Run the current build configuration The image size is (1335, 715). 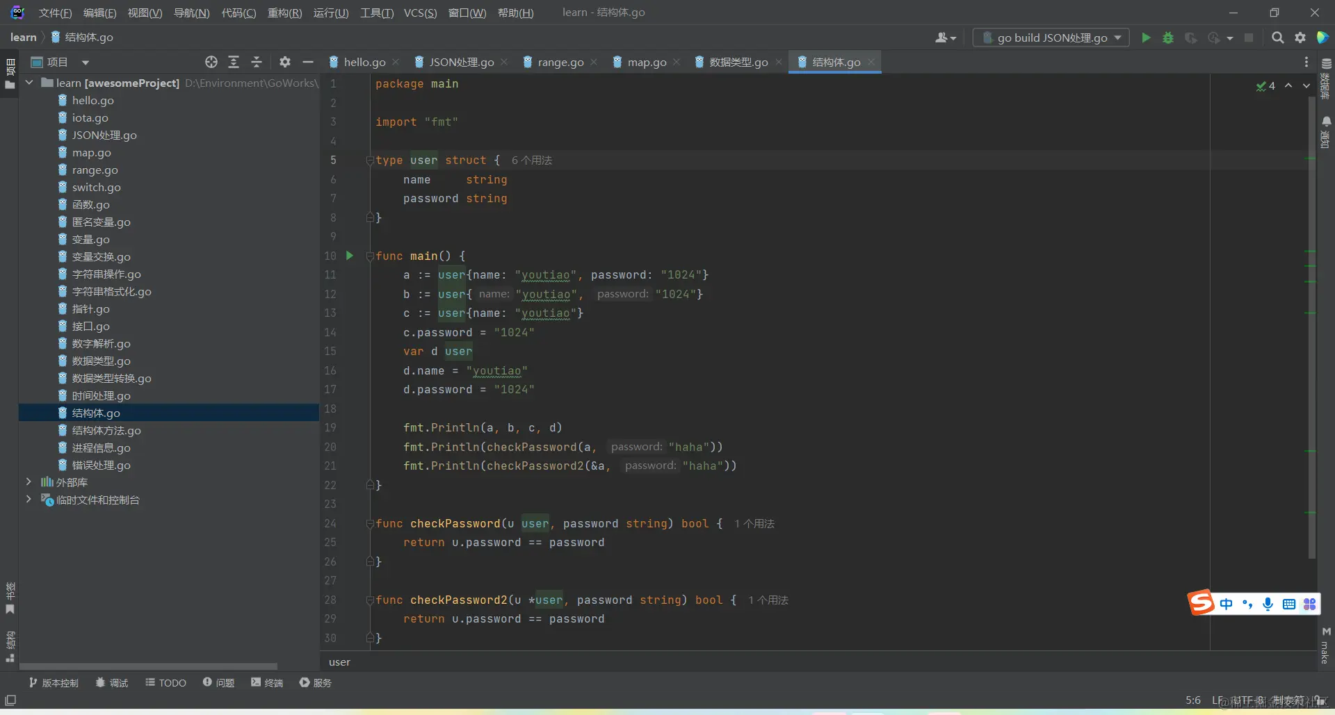click(x=1146, y=38)
